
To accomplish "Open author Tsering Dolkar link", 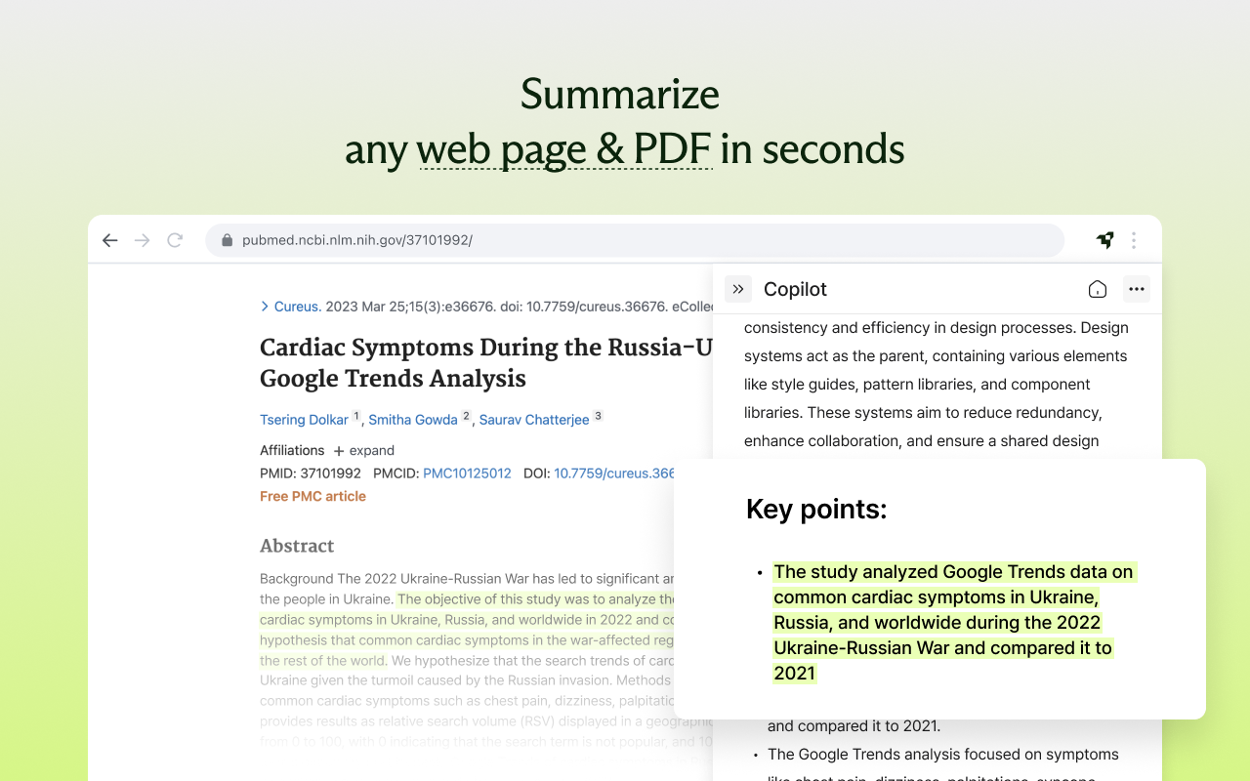I will click(304, 420).
